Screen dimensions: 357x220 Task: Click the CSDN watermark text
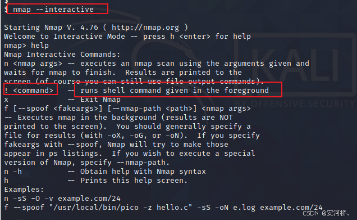click(326, 213)
